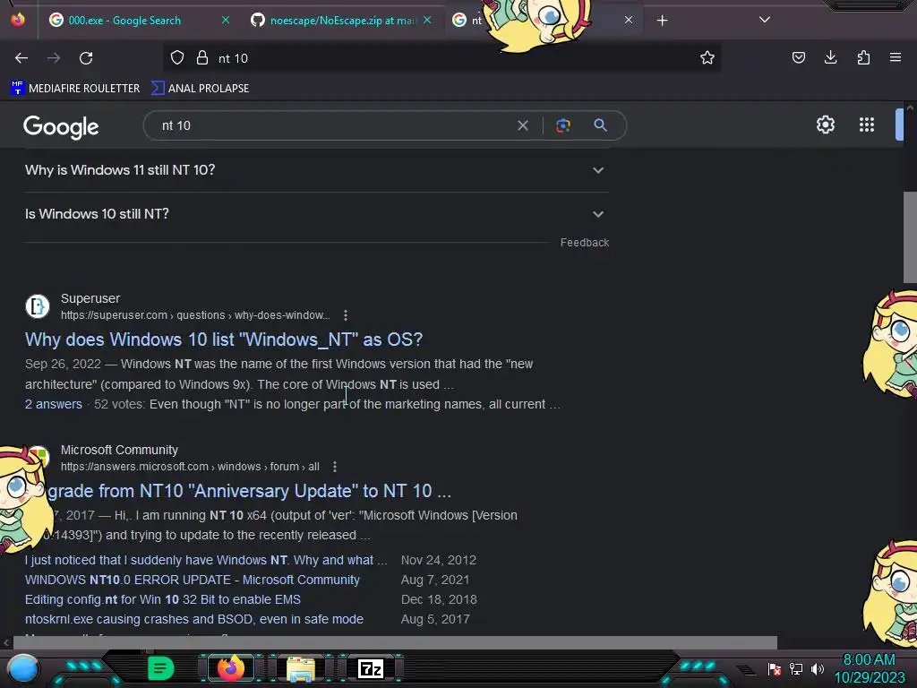The height and width of the screenshot is (688, 917).
Task: Open "I just noticed that I suddenly have Windows NT"
Action: (x=206, y=561)
